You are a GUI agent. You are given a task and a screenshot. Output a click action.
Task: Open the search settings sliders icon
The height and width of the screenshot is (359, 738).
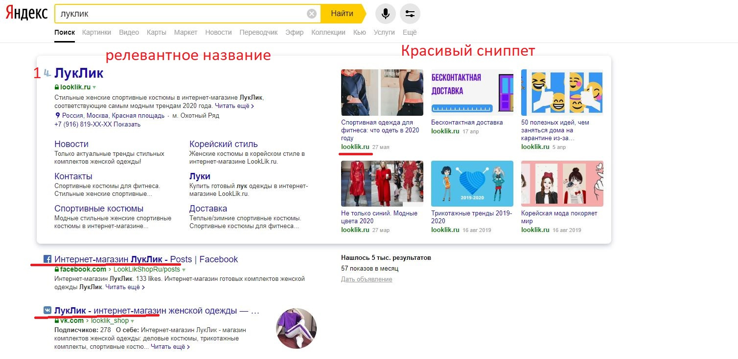(410, 14)
